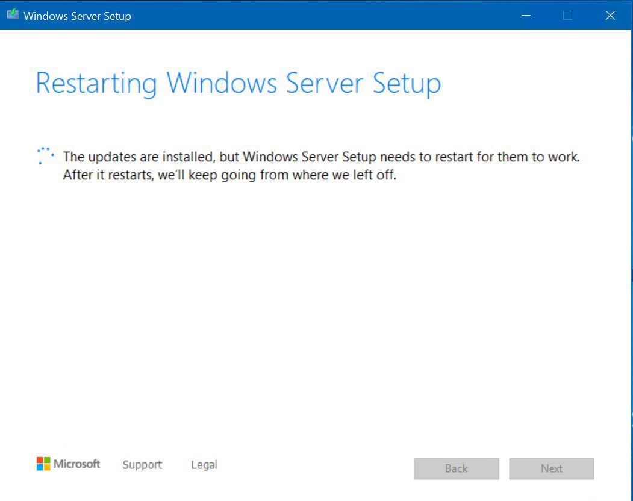Click the 'The updates are installed' message line
633x501 pixels.
(x=322, y=157)
